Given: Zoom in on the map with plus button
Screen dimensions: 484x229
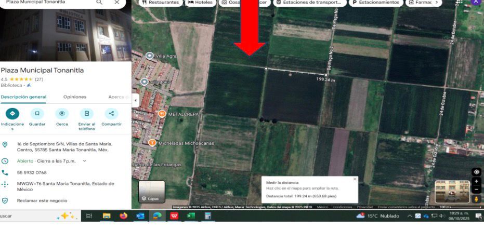Looking at the screenshot, I should coord(476,181).
